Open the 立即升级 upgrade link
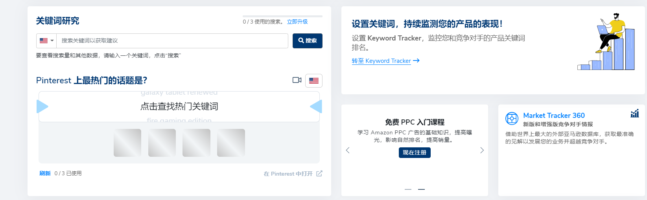The image size is (647, 200). [297, 22]
